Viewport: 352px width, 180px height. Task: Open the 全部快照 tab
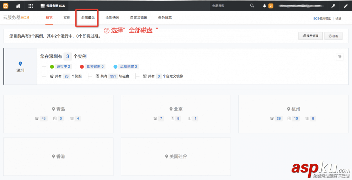(x=112, y=17)
